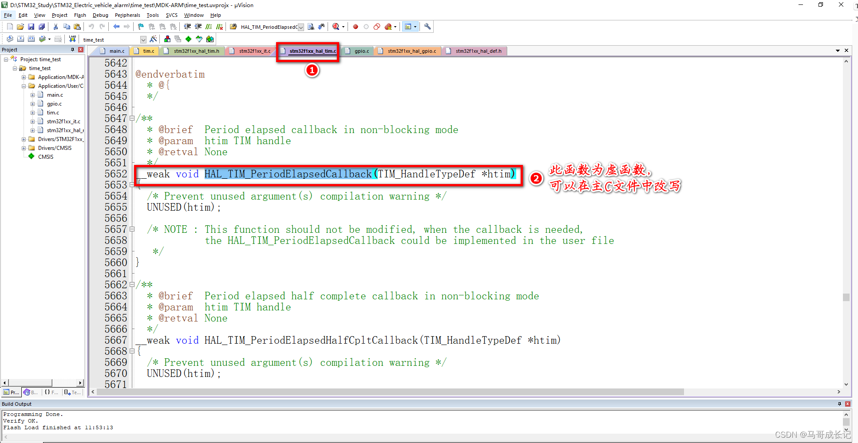Close the Build Output panel
The image size is (858, 443).
coord(848,404)
